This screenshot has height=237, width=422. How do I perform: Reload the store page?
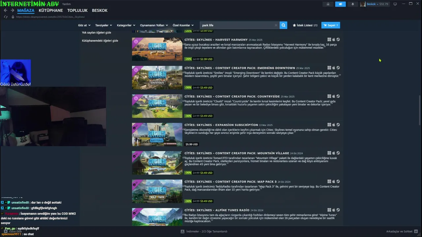[6, 17]
